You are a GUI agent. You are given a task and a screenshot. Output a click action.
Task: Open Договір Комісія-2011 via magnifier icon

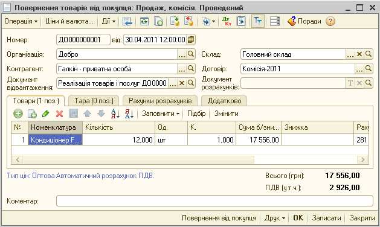pyautogui.click(x=369, y=69)
